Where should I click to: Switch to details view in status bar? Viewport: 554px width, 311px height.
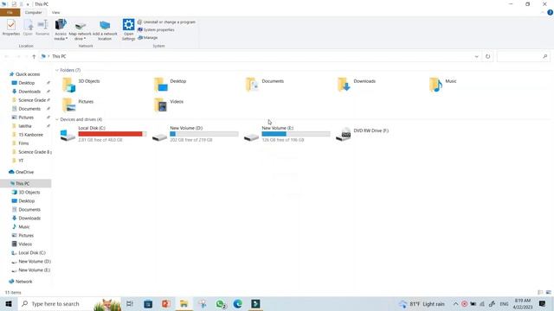pyautogui.click(x=540, y=292)
